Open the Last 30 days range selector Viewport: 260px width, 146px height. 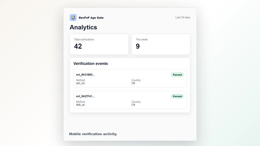click(183, 18)
